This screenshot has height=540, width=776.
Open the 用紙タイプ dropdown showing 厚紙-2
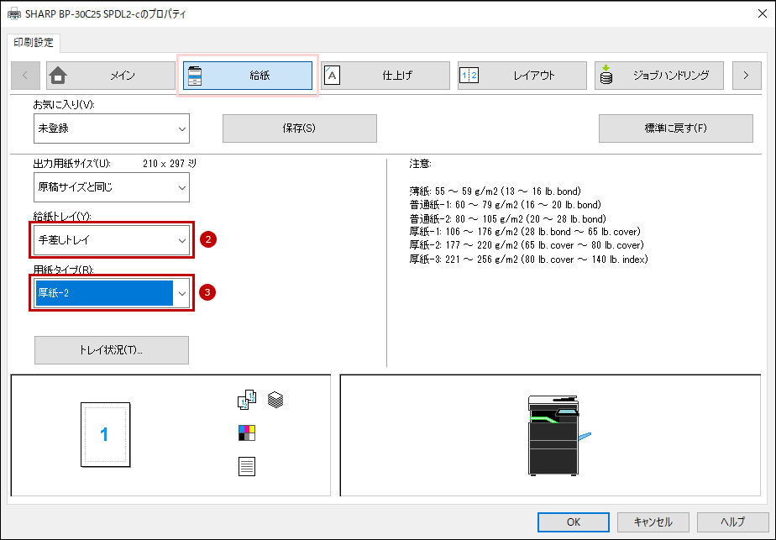[112, 293]
